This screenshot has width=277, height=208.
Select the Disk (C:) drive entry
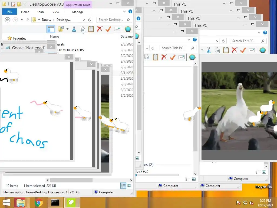[x=142, y=171]
